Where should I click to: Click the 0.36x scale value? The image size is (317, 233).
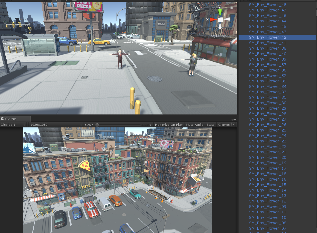(147, 125)
